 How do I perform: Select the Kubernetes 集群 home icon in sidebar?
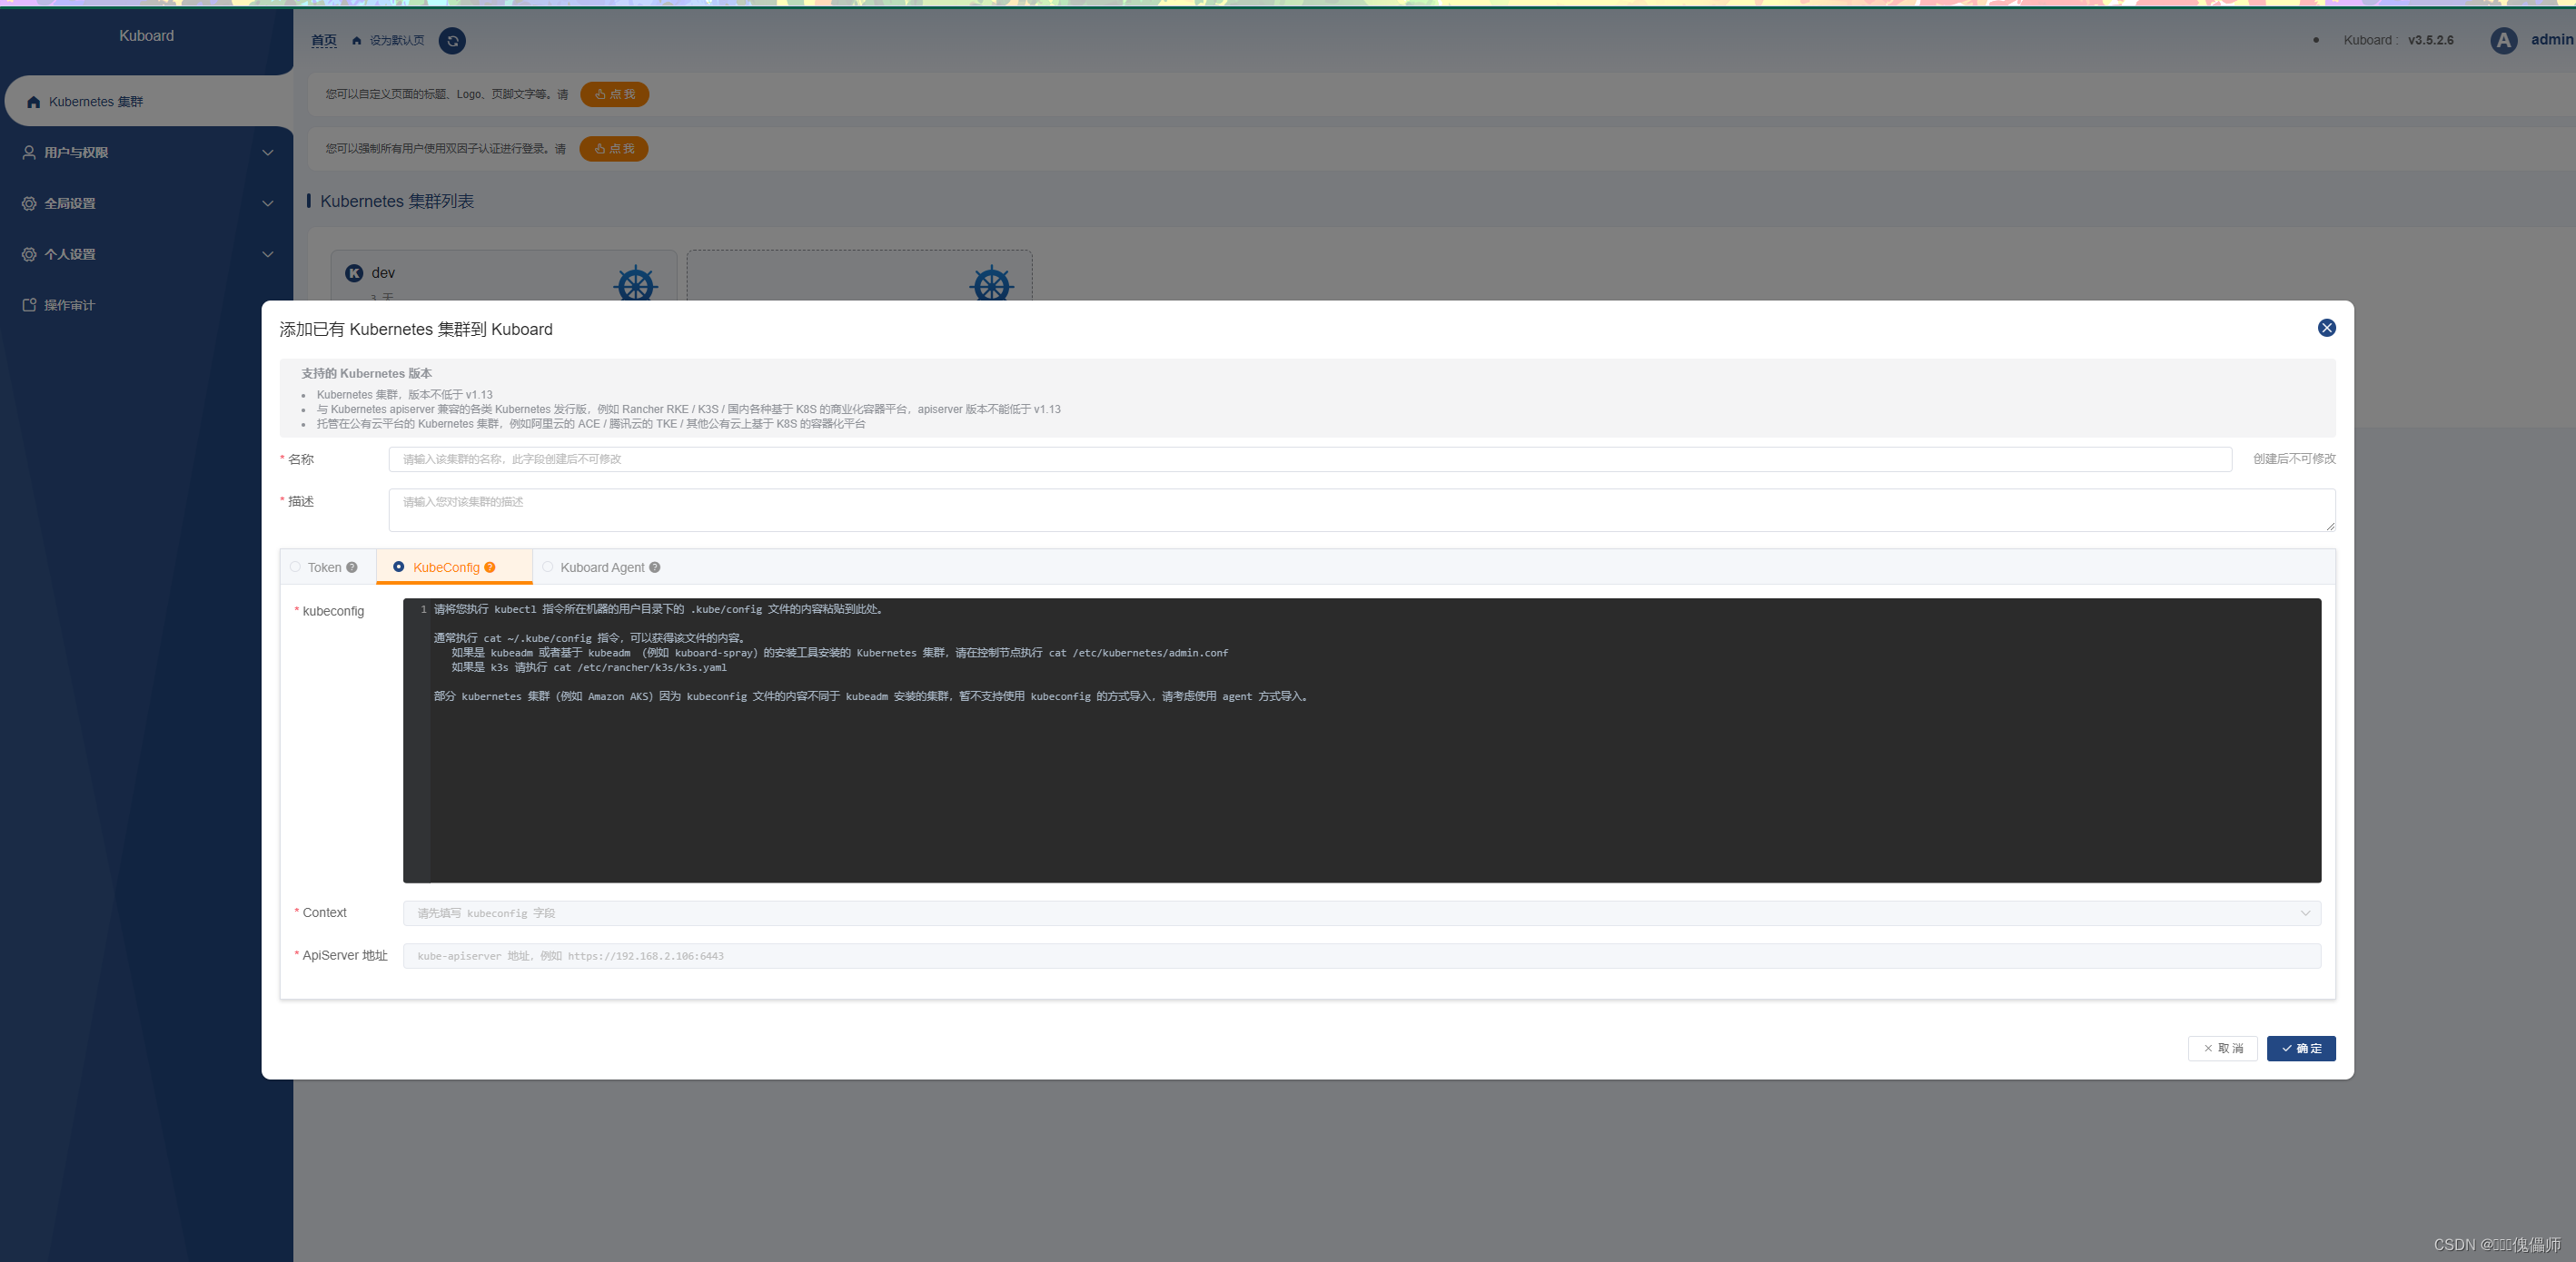coord(32,101)
